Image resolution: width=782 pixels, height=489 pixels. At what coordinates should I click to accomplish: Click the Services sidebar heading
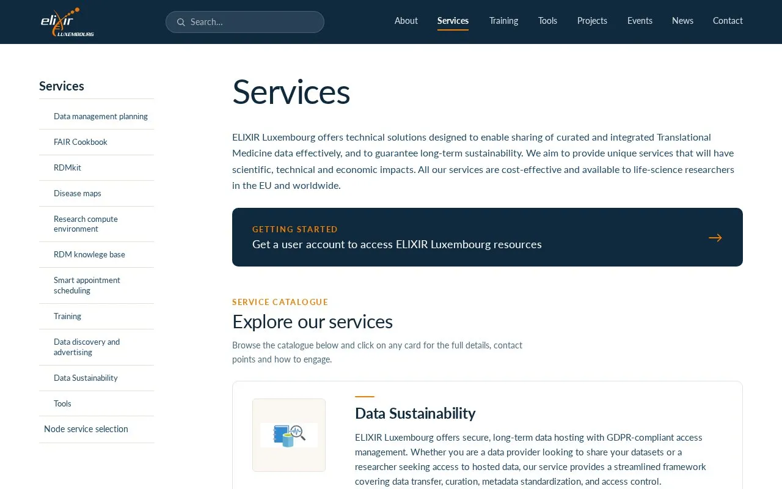[x=62, y=86]
